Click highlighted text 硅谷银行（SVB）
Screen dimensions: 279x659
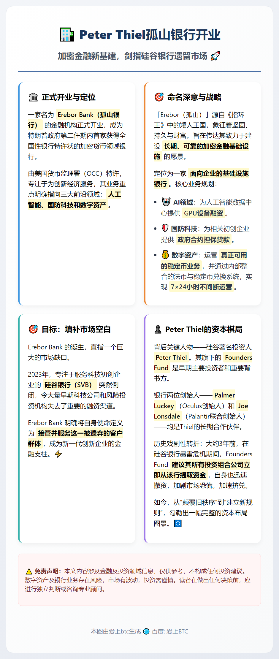click(x=70, y=385)
